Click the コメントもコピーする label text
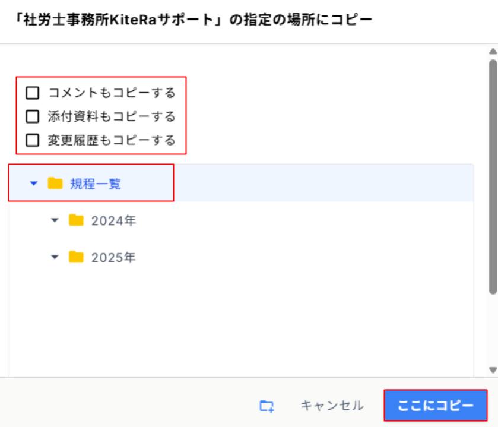Image resolution: width=498 pixels, height=427 pixels. [112, 93]
